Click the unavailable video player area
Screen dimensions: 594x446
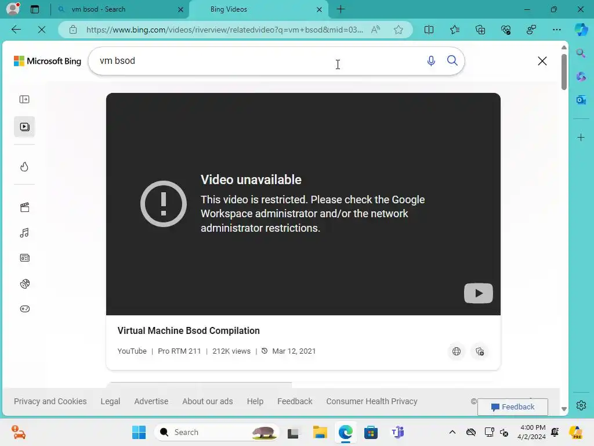[303, 204]
